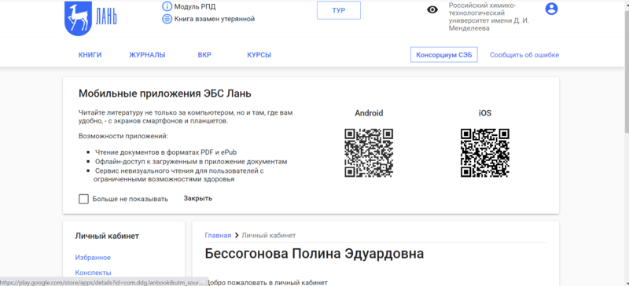Image resolution: width=629 pixels, height=286 pixels.
Task: Click the university name Российский химико-технологический университет
Action: 488,17
